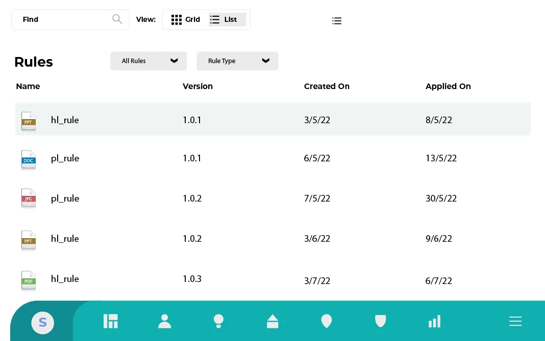
Task: Click created date 3/7/22
Action: pos(317,281)
